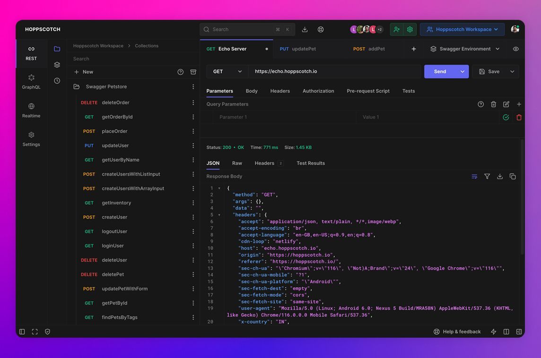Viewport: 541px width, 358px height.
Task: Copy the response body using the copy icon
Action: coord(513,176)
